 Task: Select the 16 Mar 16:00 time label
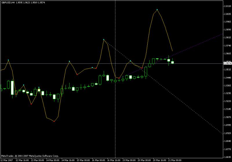click(x=114, y=160)
